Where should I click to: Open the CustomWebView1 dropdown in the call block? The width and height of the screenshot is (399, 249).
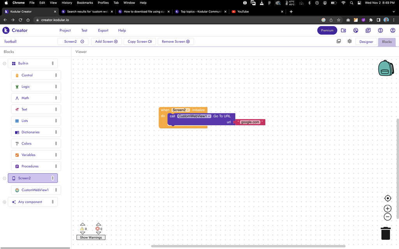(x=209, y=116)
